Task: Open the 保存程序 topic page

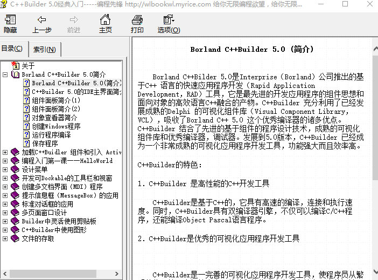Action: (45, 144)
